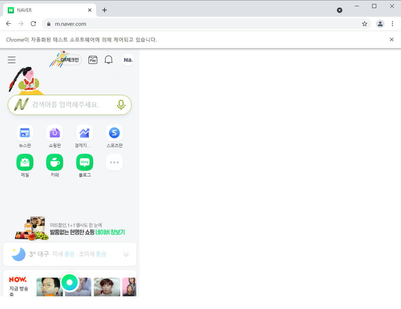Open Chrome three-dot menu
The width and height of the screenshot is (401, 309).
pos(392,24)
